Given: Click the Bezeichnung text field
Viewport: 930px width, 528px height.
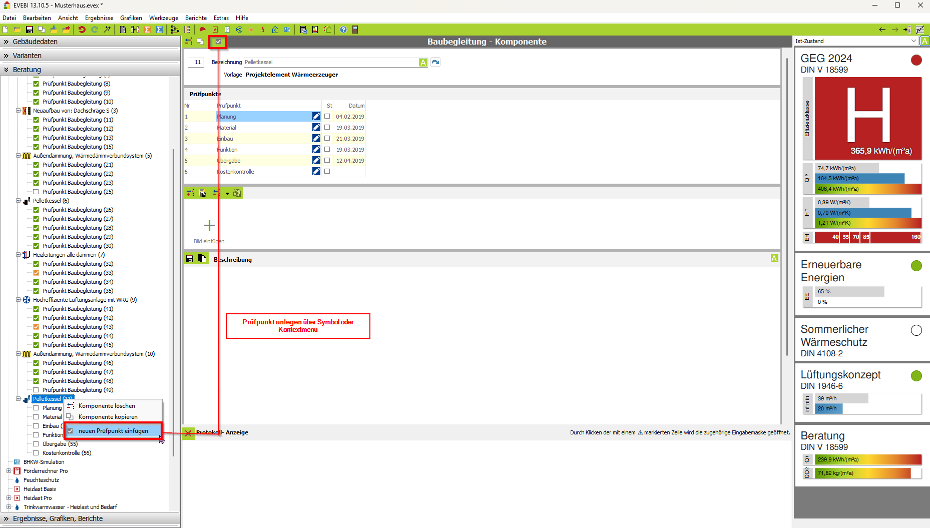Looking at the screenshot, I should point(330,63).
